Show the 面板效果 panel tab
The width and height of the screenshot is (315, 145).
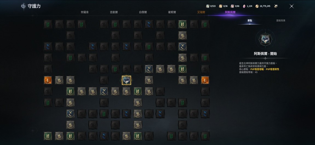click(x=281, y=21)
